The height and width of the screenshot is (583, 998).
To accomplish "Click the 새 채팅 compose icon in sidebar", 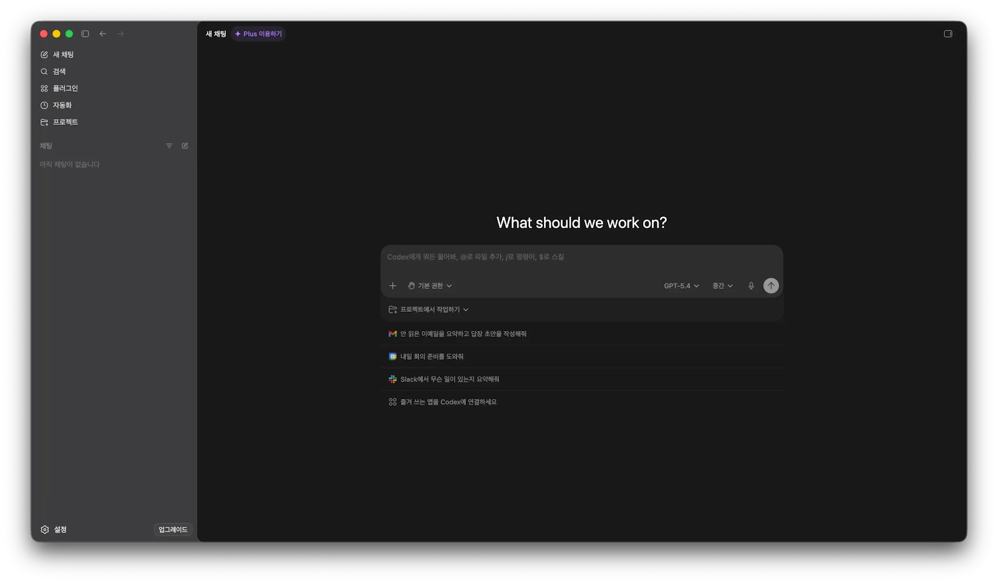I will [x=44, y=55].
